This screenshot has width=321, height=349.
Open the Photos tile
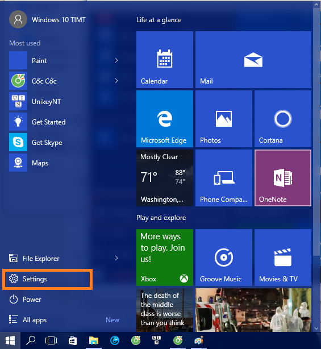224,119
